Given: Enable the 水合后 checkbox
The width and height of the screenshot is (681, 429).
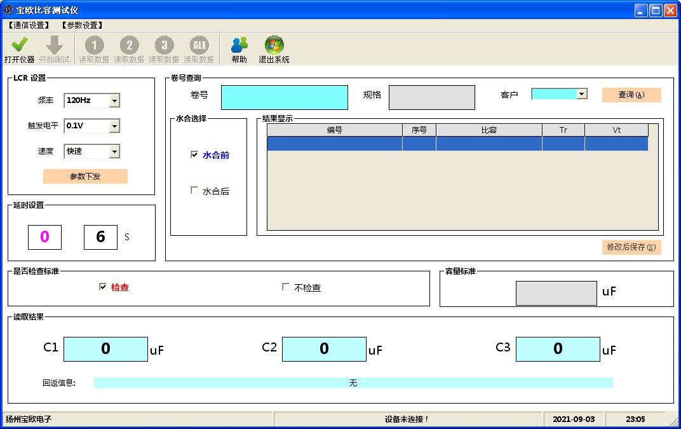Looking at the screenshot, I should point(194,190).
